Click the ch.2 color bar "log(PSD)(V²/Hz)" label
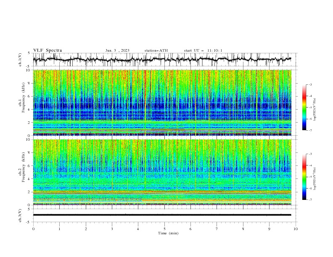The height and width of the screenshot is (257, 333). [x=314, y=178]
